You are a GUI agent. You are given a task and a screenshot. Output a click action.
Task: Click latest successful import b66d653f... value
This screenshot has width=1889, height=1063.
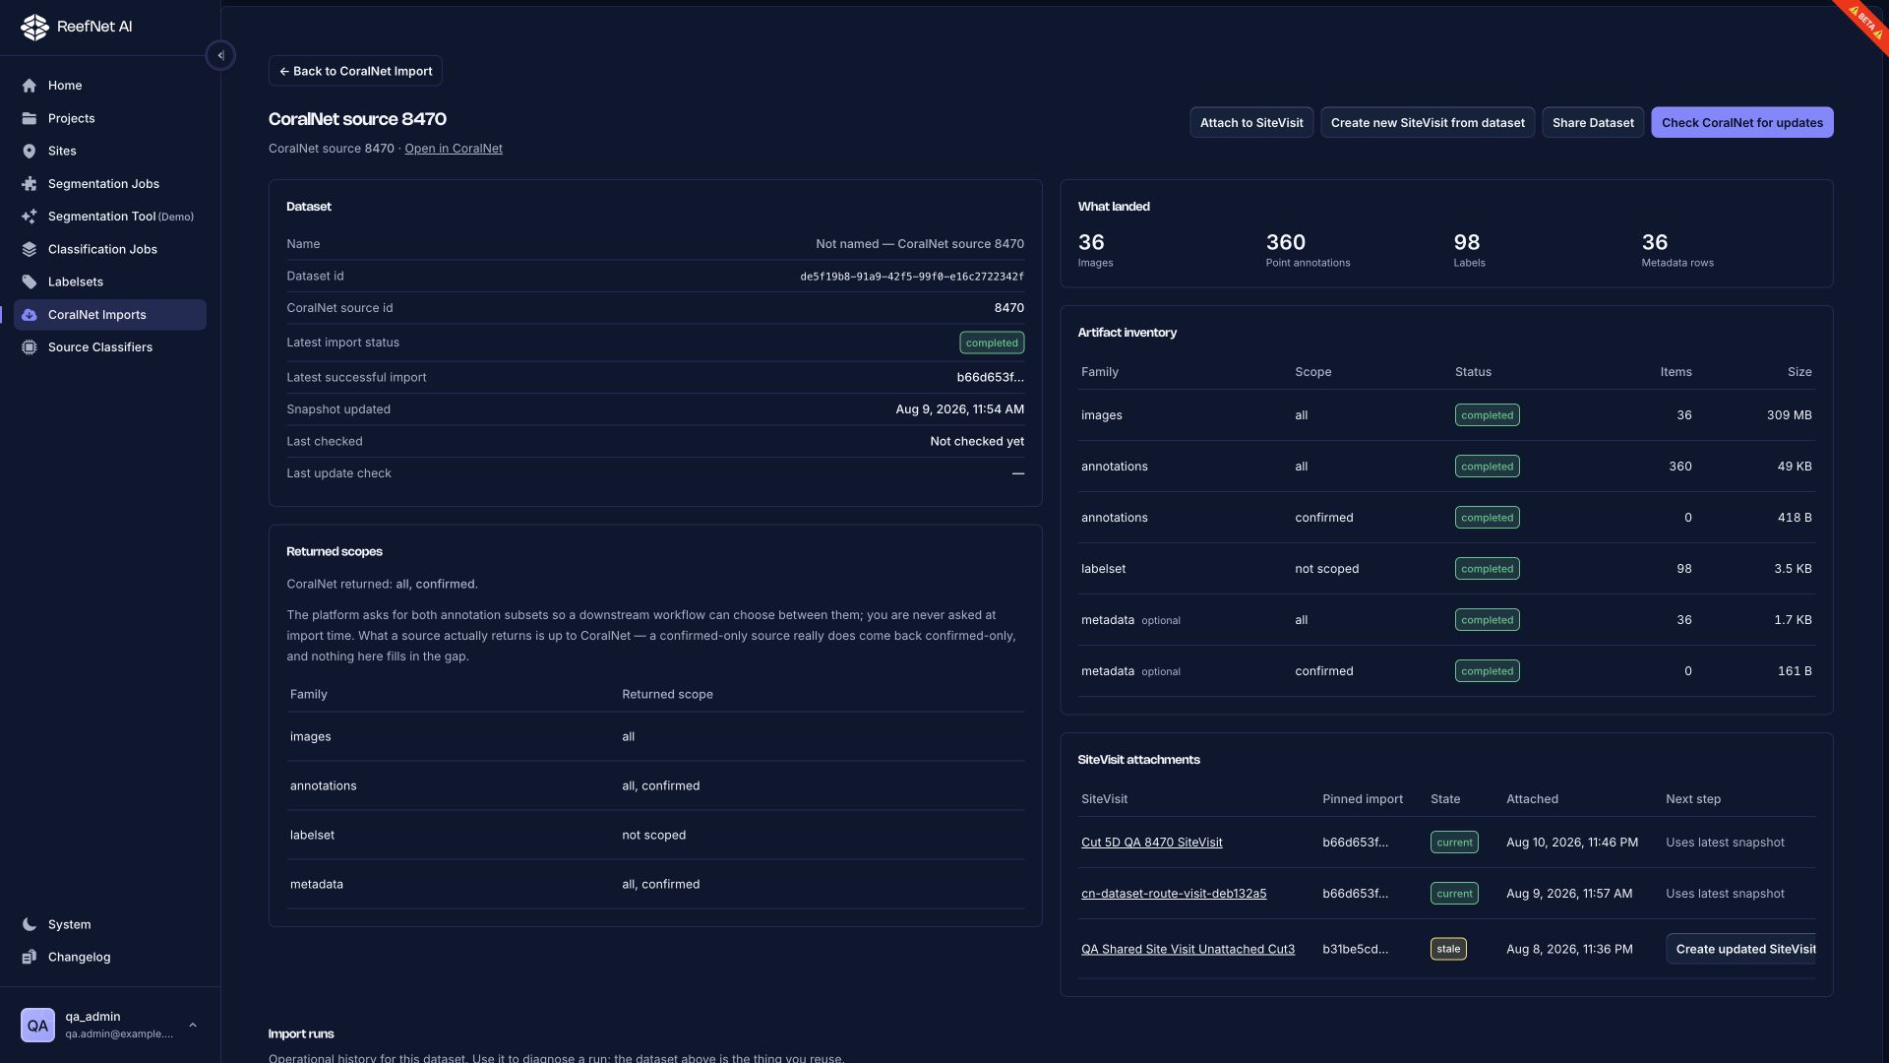990,377
